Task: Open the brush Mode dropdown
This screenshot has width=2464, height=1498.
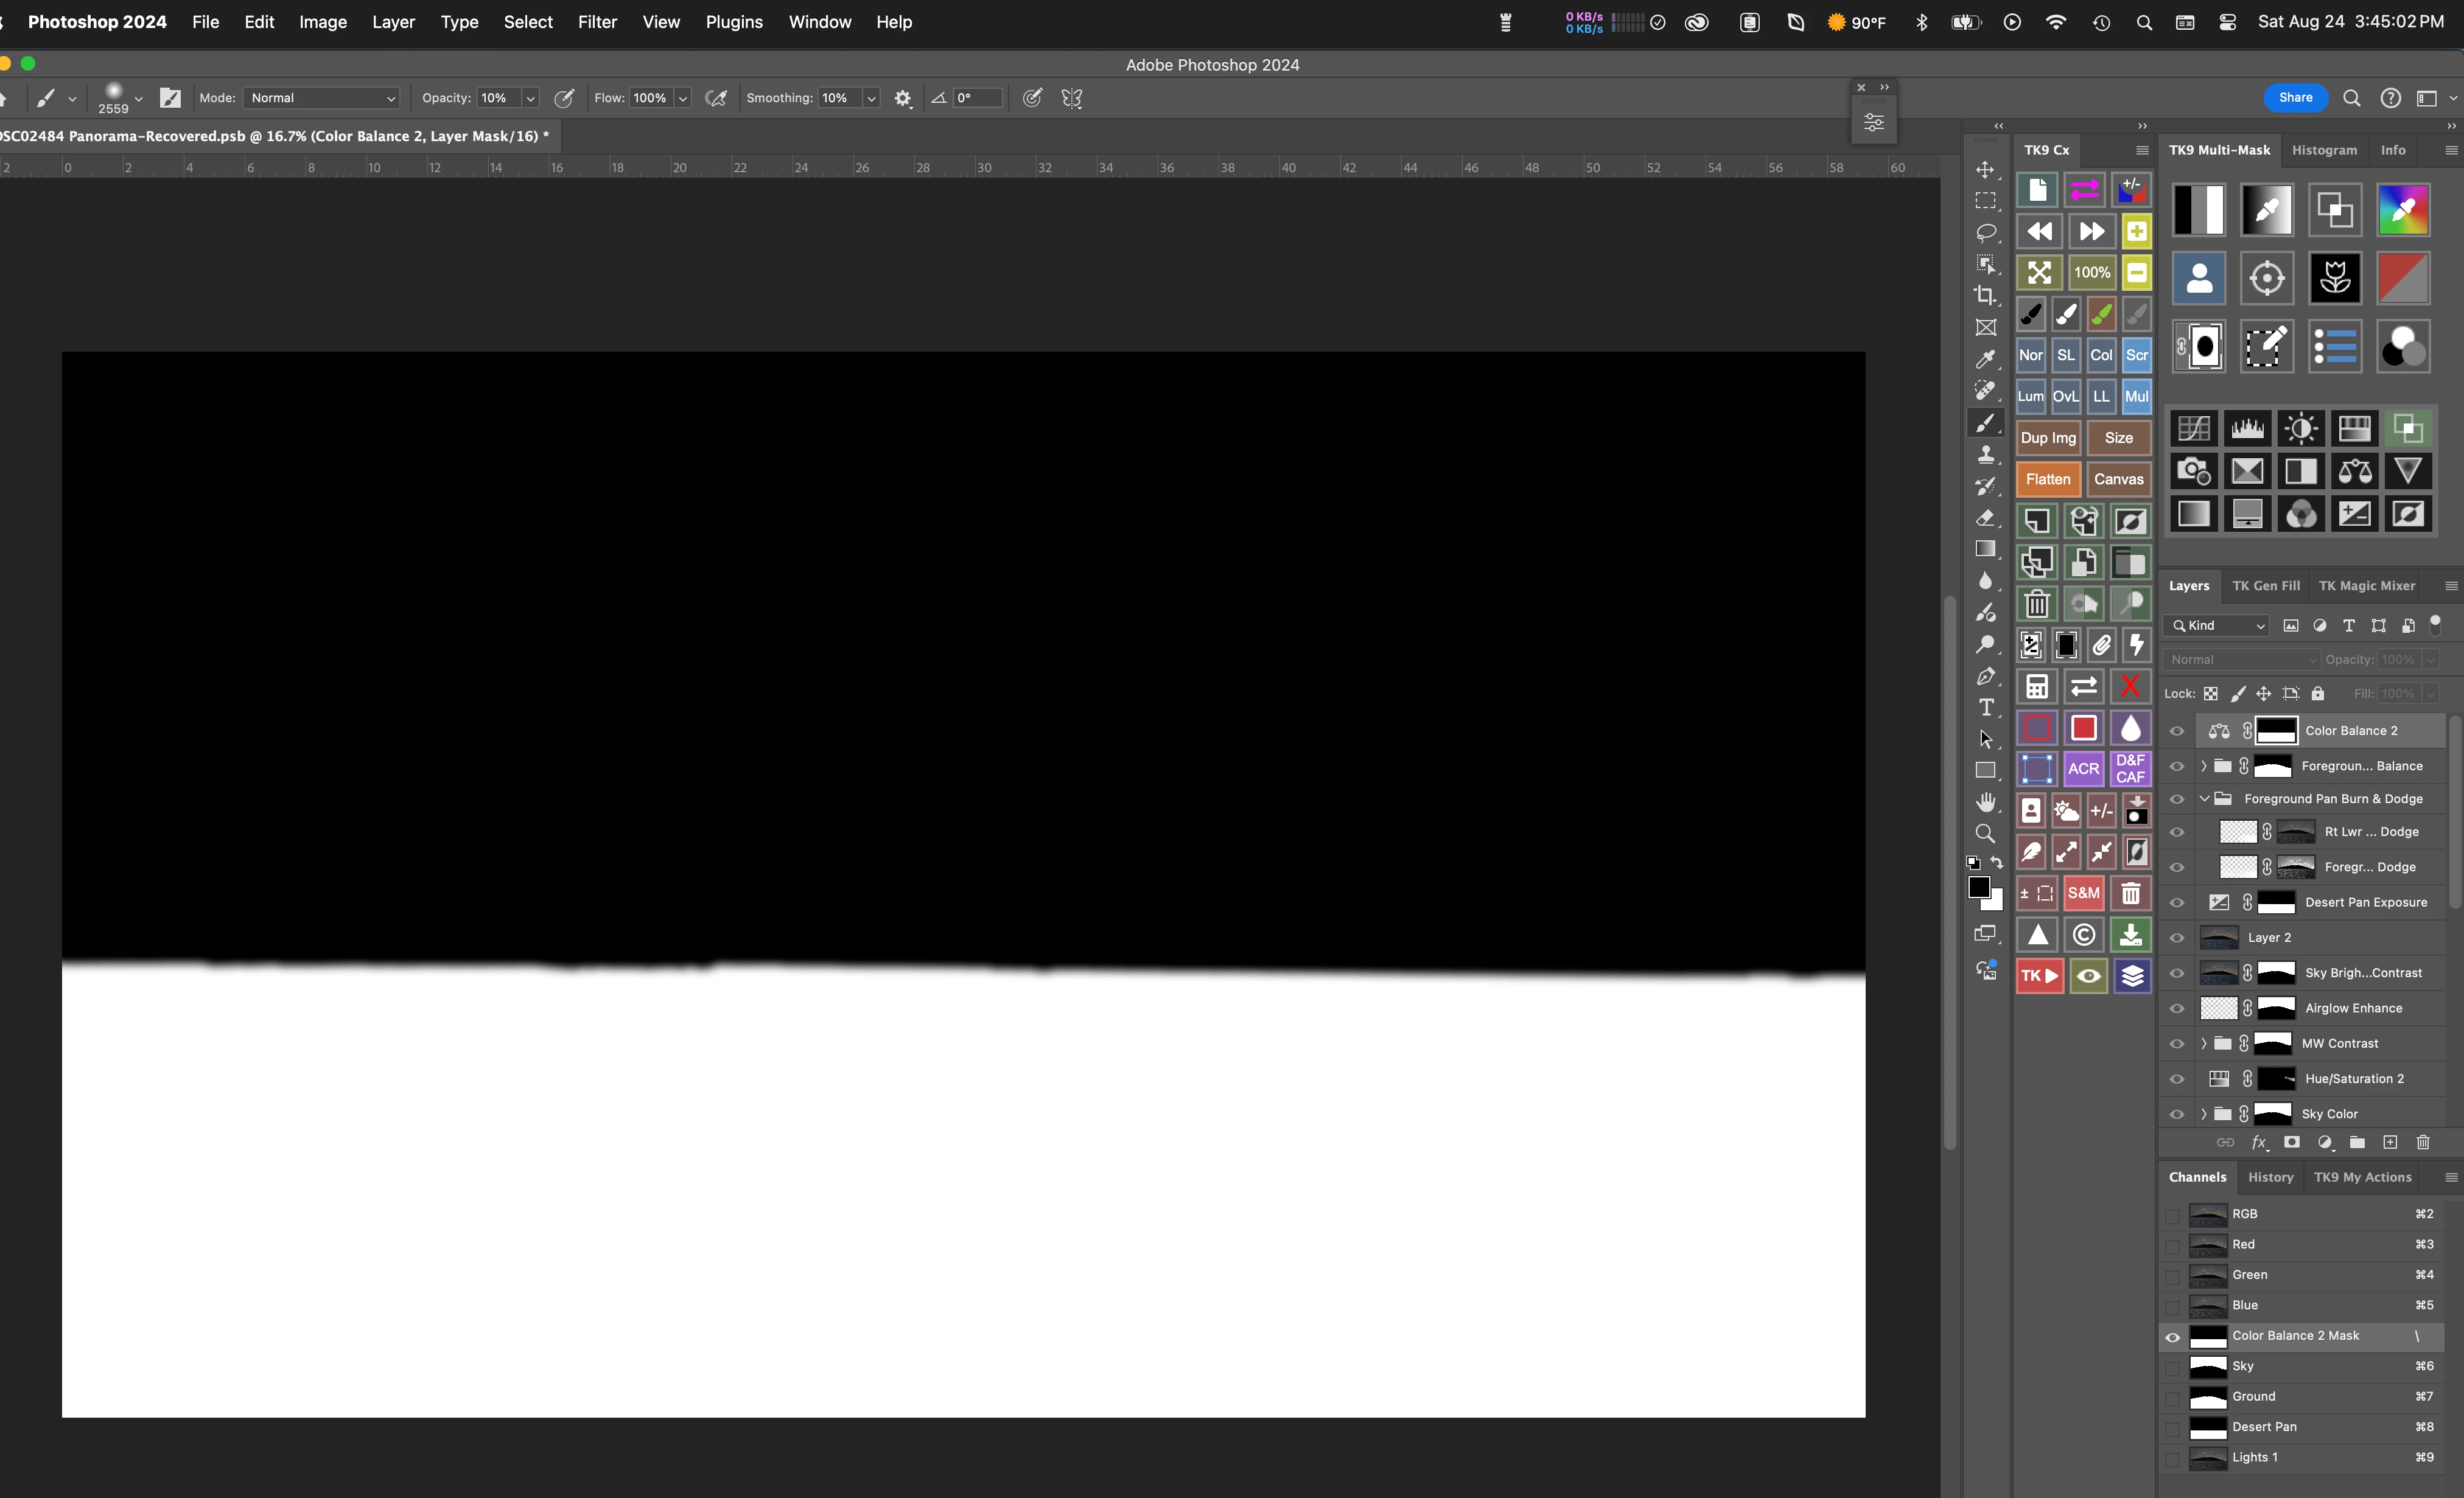Action: tap(322, 98)
